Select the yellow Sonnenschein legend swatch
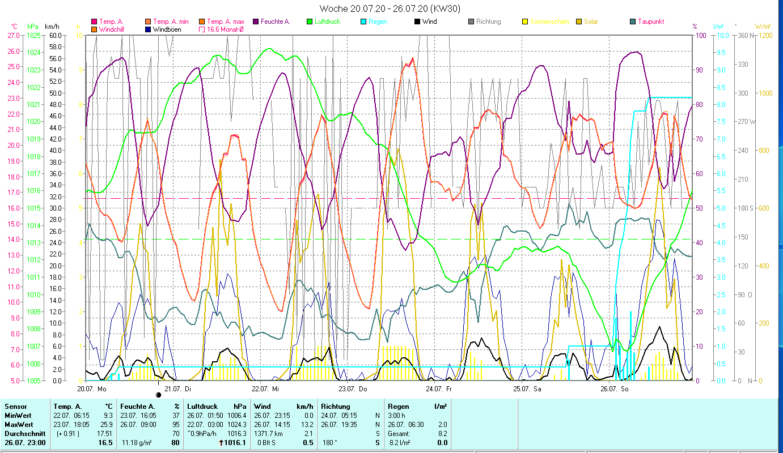 [x=525, y=22]
